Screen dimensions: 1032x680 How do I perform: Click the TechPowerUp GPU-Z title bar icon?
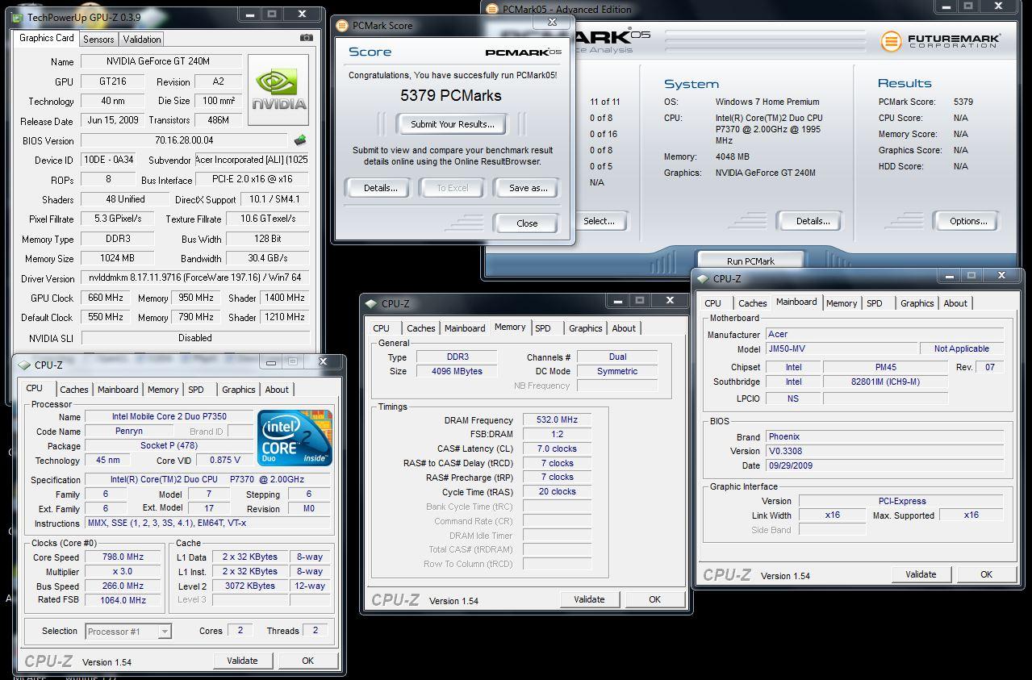coord(19,16)
